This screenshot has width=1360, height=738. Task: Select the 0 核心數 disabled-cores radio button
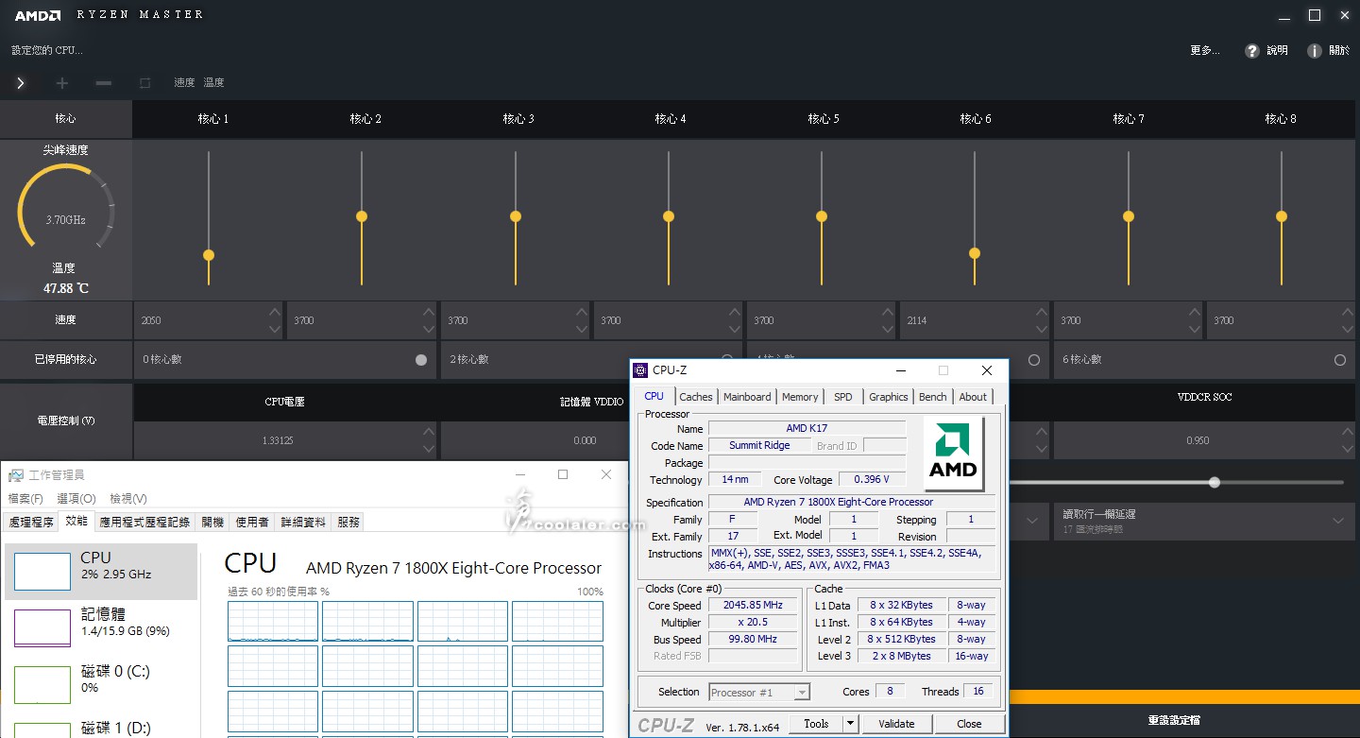[x=421, y=360]
